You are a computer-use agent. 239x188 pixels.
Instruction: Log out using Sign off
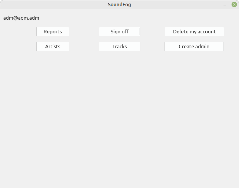pos(120,32)
